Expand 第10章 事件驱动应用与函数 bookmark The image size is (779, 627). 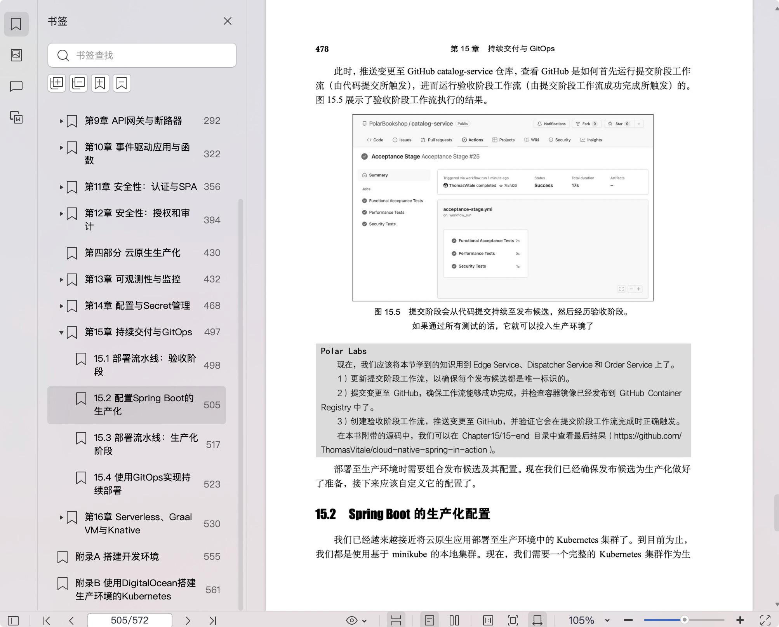pyautogui.click(x=61, y=148)
